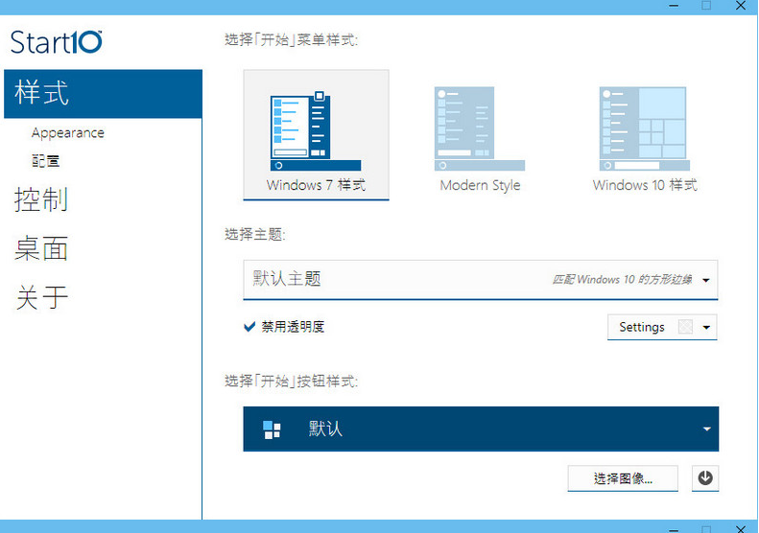This screenshot has width=759, height=533.
Task: Switch to the 控制 section
Action: coord(41,199)
